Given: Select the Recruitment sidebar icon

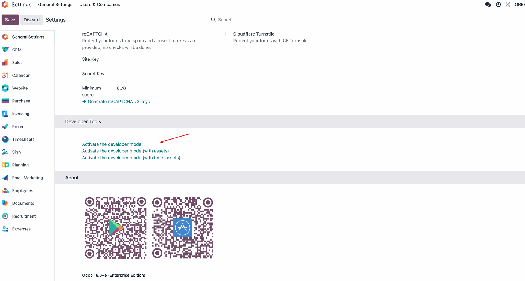Looking at the screenshot, I should click(5, 216).
